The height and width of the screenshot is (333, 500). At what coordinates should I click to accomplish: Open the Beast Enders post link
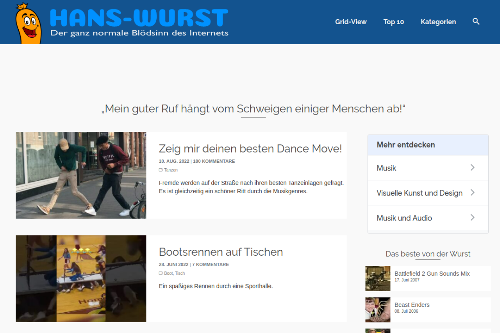412,305
